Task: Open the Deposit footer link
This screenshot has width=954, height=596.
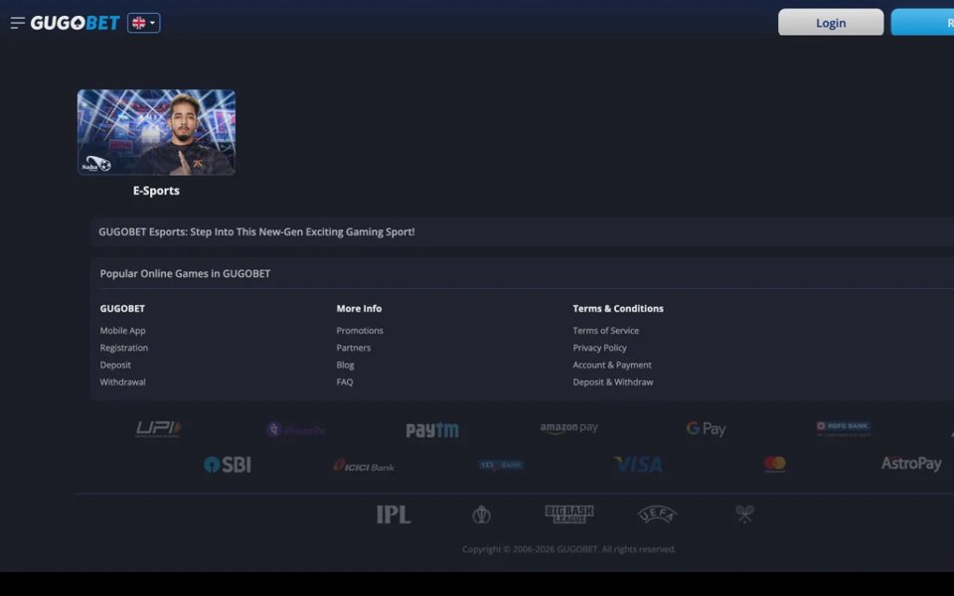Action: coord(115,365)
